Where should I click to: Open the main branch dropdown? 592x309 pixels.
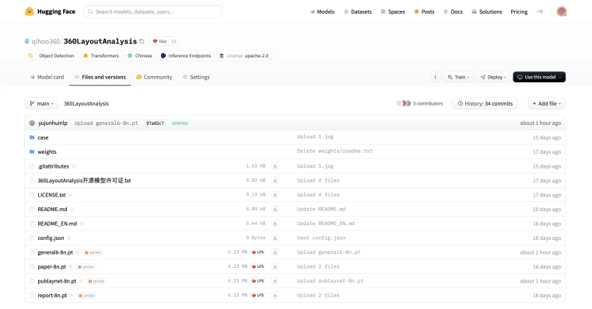41,103
